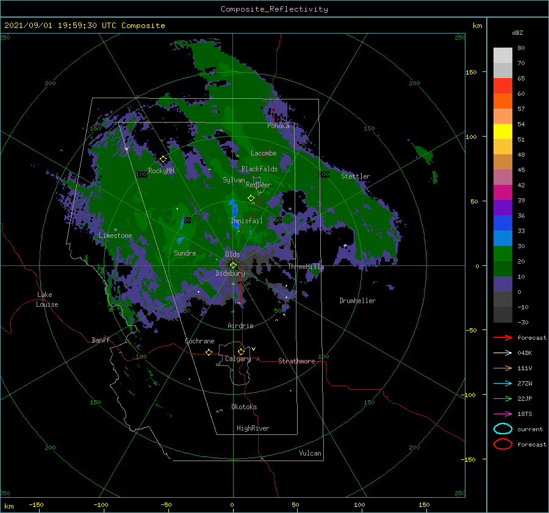Click the Drumheller town label

point(357,301)
